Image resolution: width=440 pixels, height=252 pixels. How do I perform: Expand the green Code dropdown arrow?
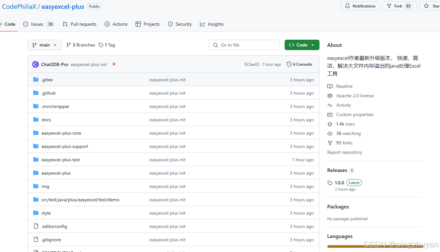pyautogui.click(x=313, y=45)
